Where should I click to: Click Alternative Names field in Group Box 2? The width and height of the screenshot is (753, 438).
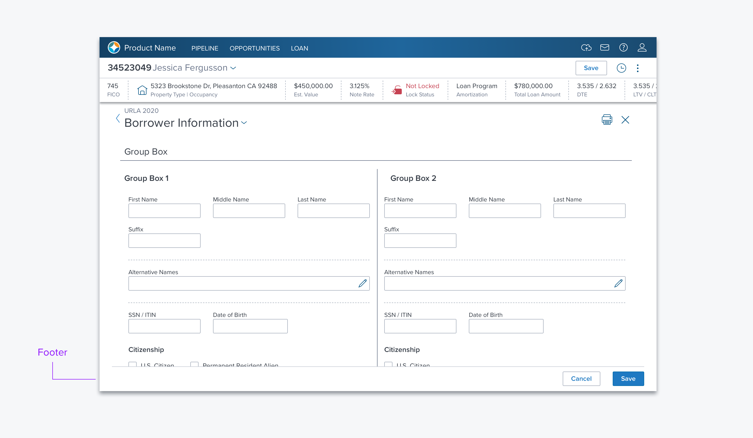tap(505, 283)
